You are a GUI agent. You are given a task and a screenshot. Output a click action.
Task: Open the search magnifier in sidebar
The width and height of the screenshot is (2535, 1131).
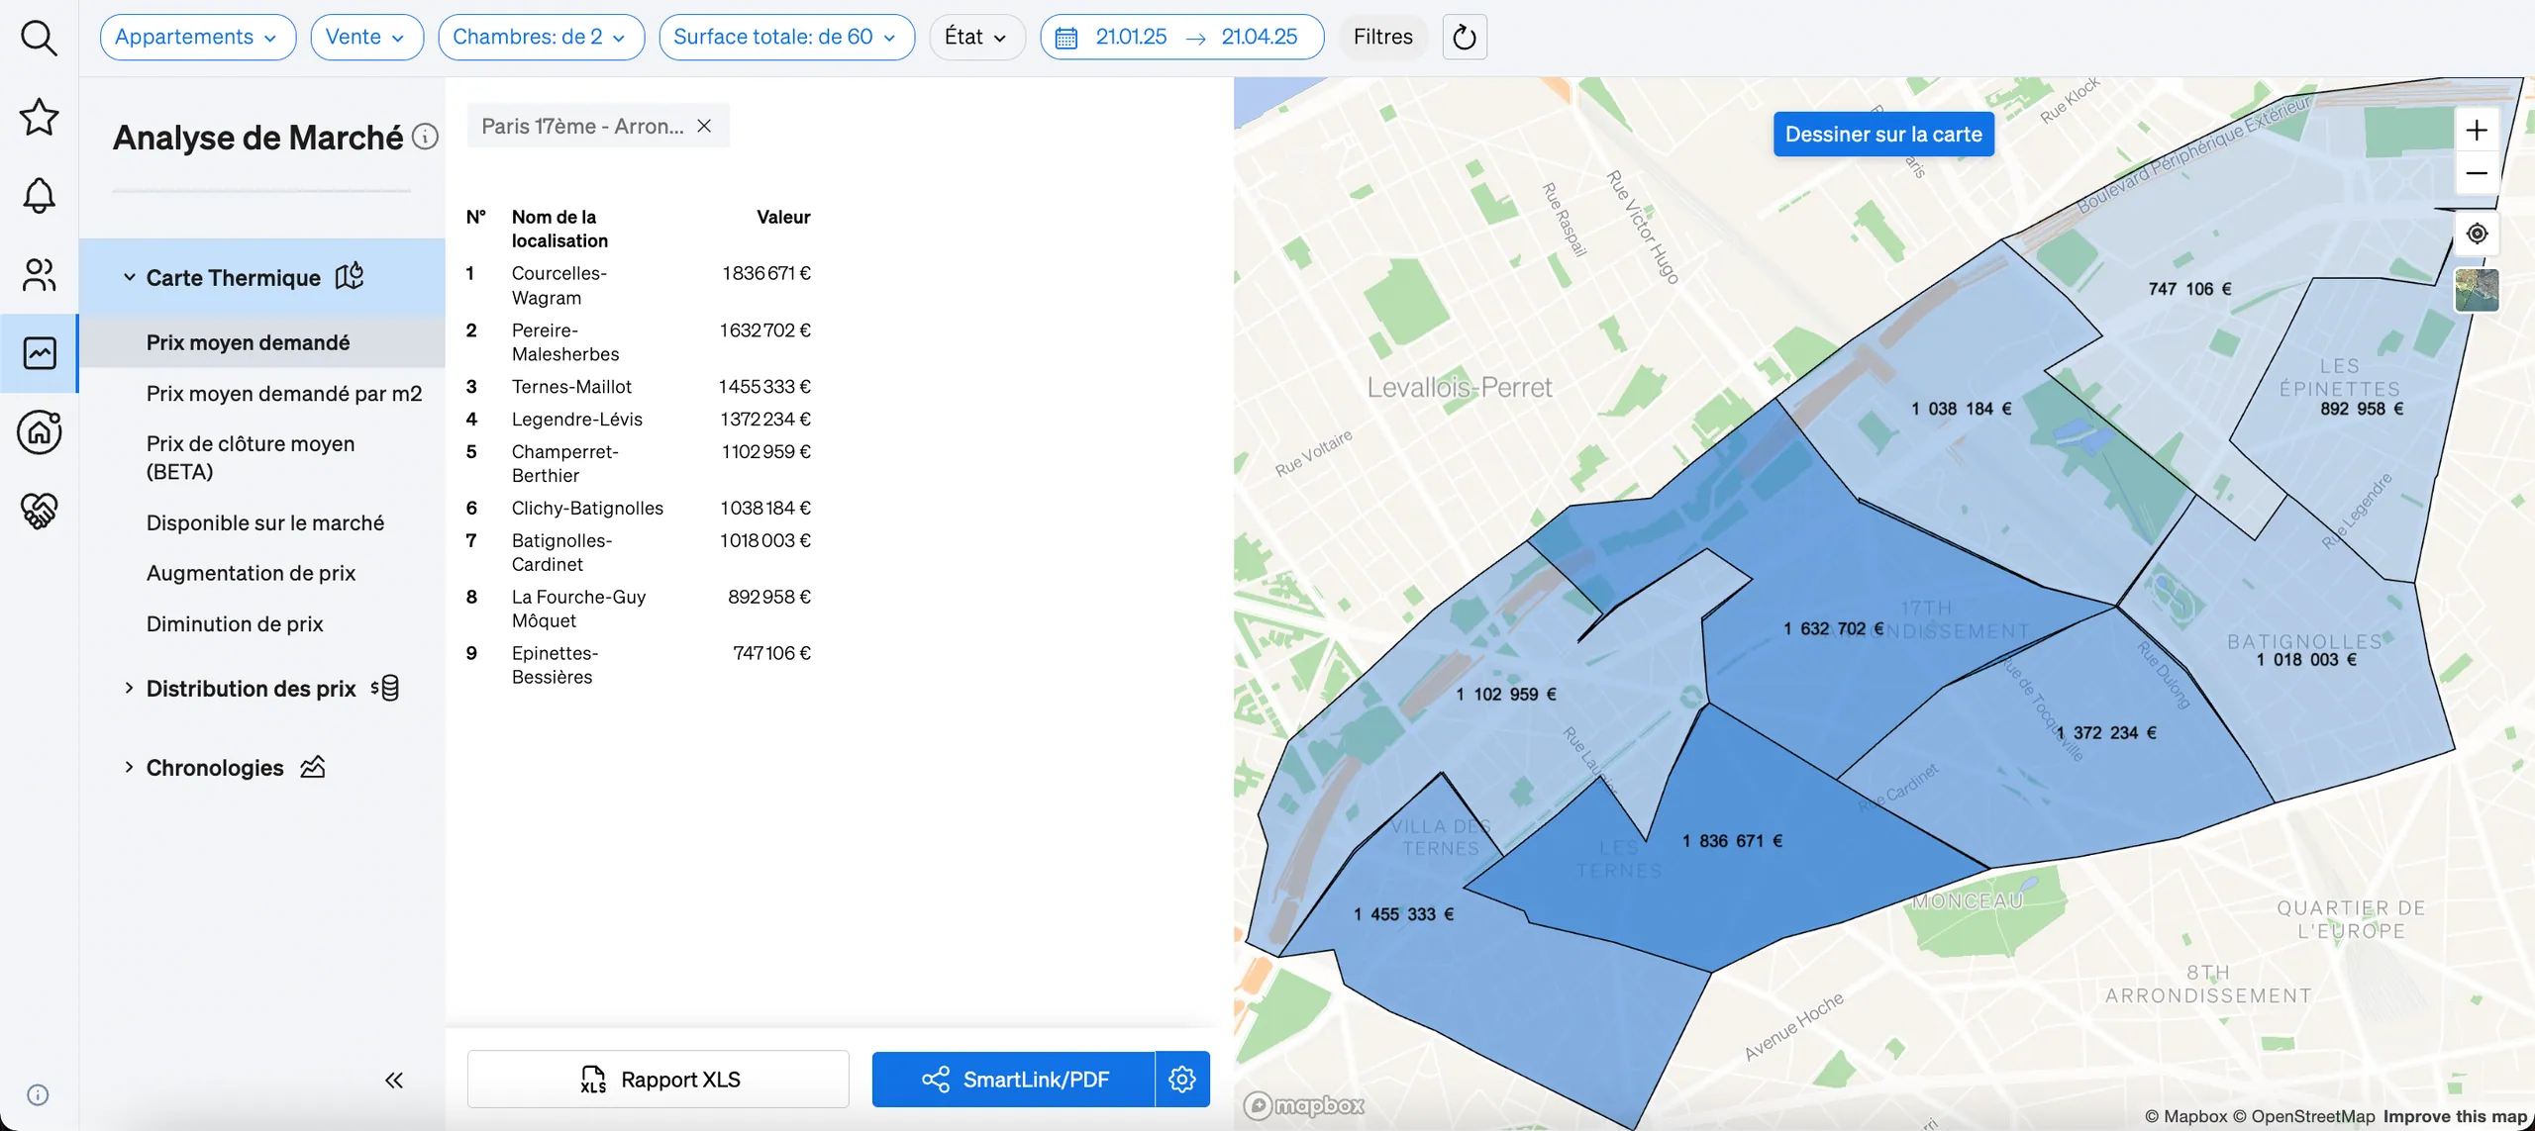(39, 38)
